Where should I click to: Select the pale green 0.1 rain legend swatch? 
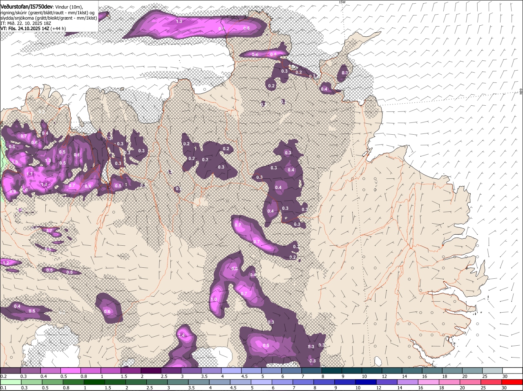point(10,382)
